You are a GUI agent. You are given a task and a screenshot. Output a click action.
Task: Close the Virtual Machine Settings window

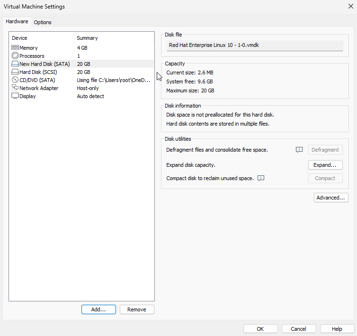[350, 6]
